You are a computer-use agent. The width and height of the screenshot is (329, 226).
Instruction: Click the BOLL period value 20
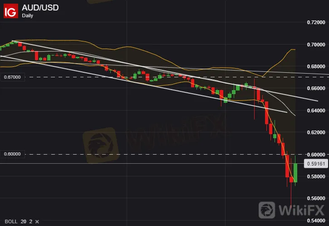(x=24, y=221)
